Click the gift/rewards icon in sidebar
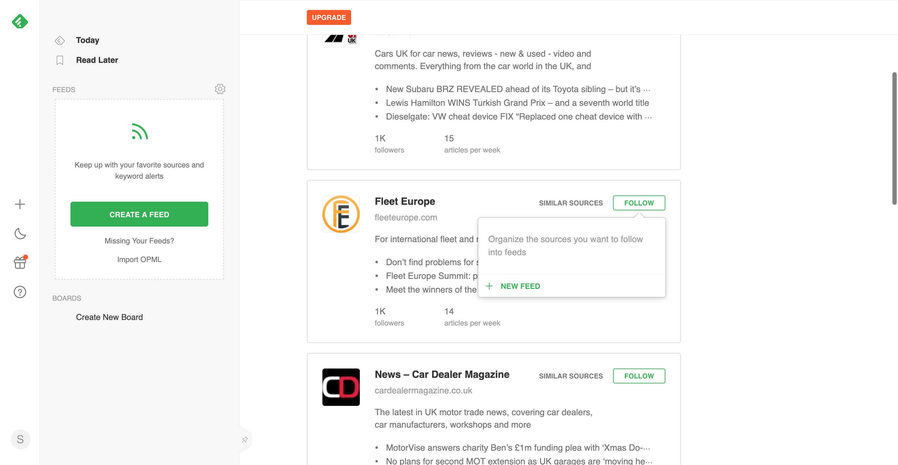 point(20,263)
